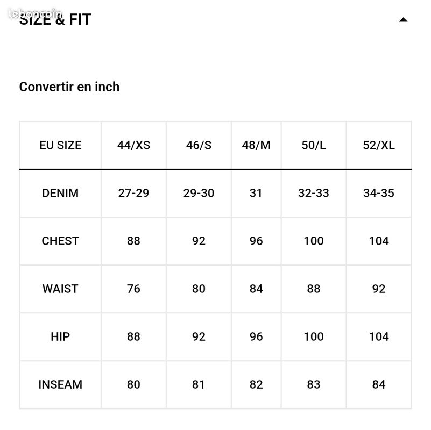Select the 50/L column header
431x430 pixels.
point(313,145)
